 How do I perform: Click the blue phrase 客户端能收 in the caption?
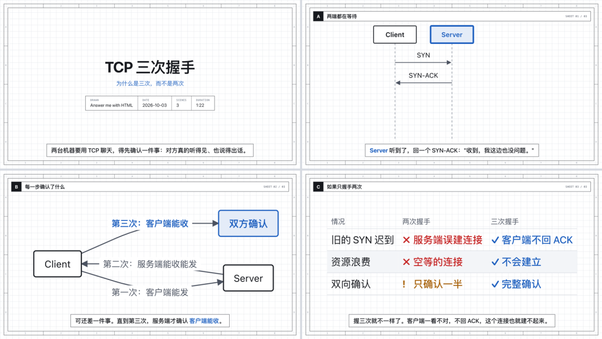coord(204,321)
